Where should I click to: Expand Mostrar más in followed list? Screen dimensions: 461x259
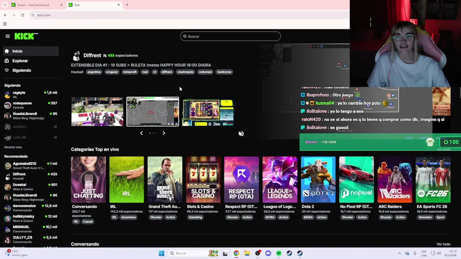[x=13, y=147]
